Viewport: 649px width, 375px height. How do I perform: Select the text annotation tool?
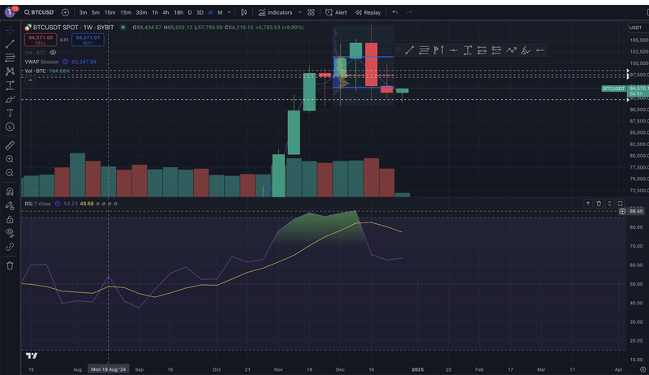point(10,113)
